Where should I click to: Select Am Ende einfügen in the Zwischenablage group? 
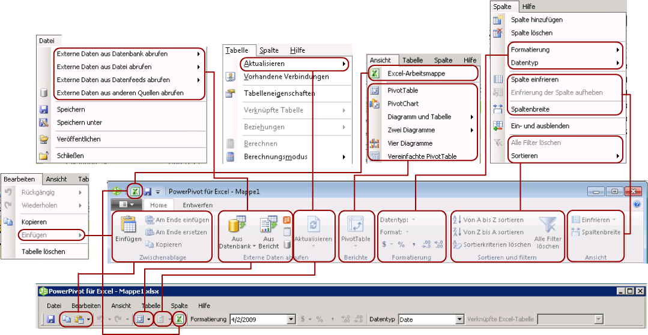(177, 220)
